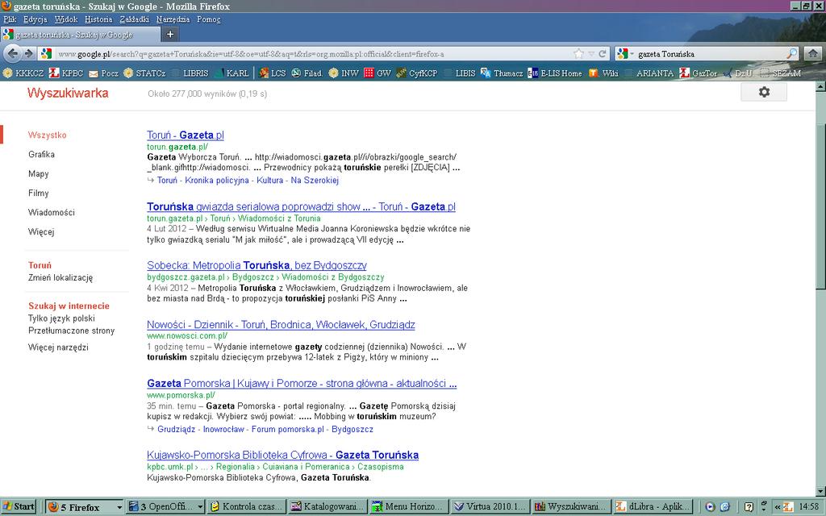Open the Pomoc menu
This screenshot has width=826, height=516.
pyautogui.click(x=209, y=19)
